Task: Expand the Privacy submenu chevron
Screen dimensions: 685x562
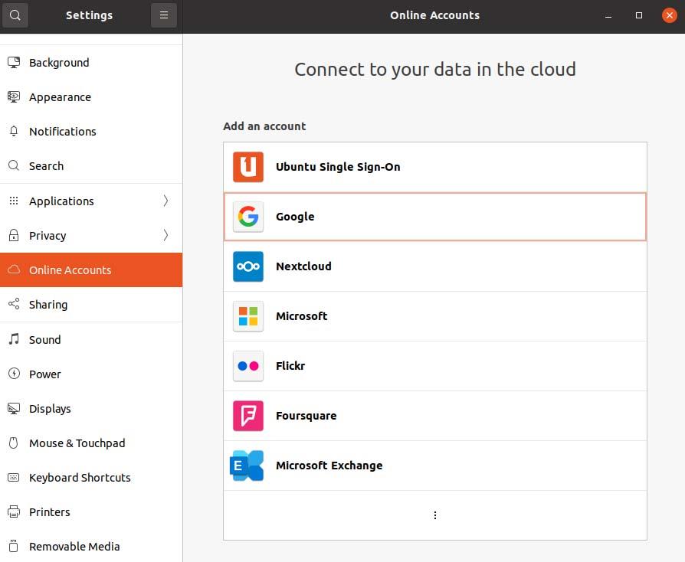Action: 166,235
